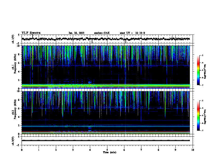
Task: Click the ch.1 voltage waveform trace
Action: pos(105,39)
